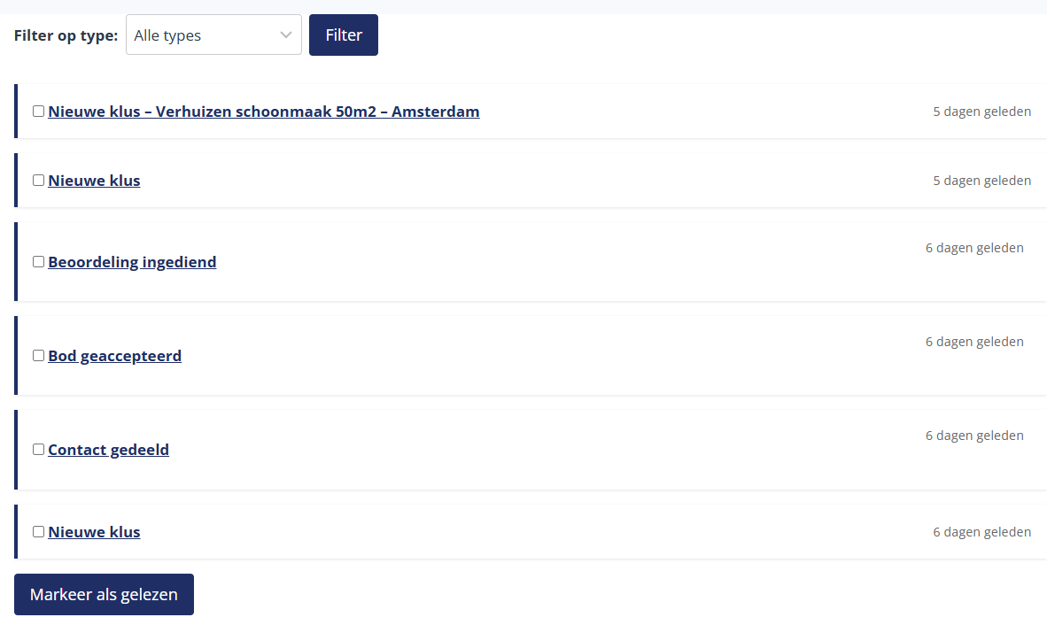Select checkbox of 'Nieuwe klus' from 5 dagen geleden
The height and width of the screenshot is (625, 1047).
pos(38,181)
